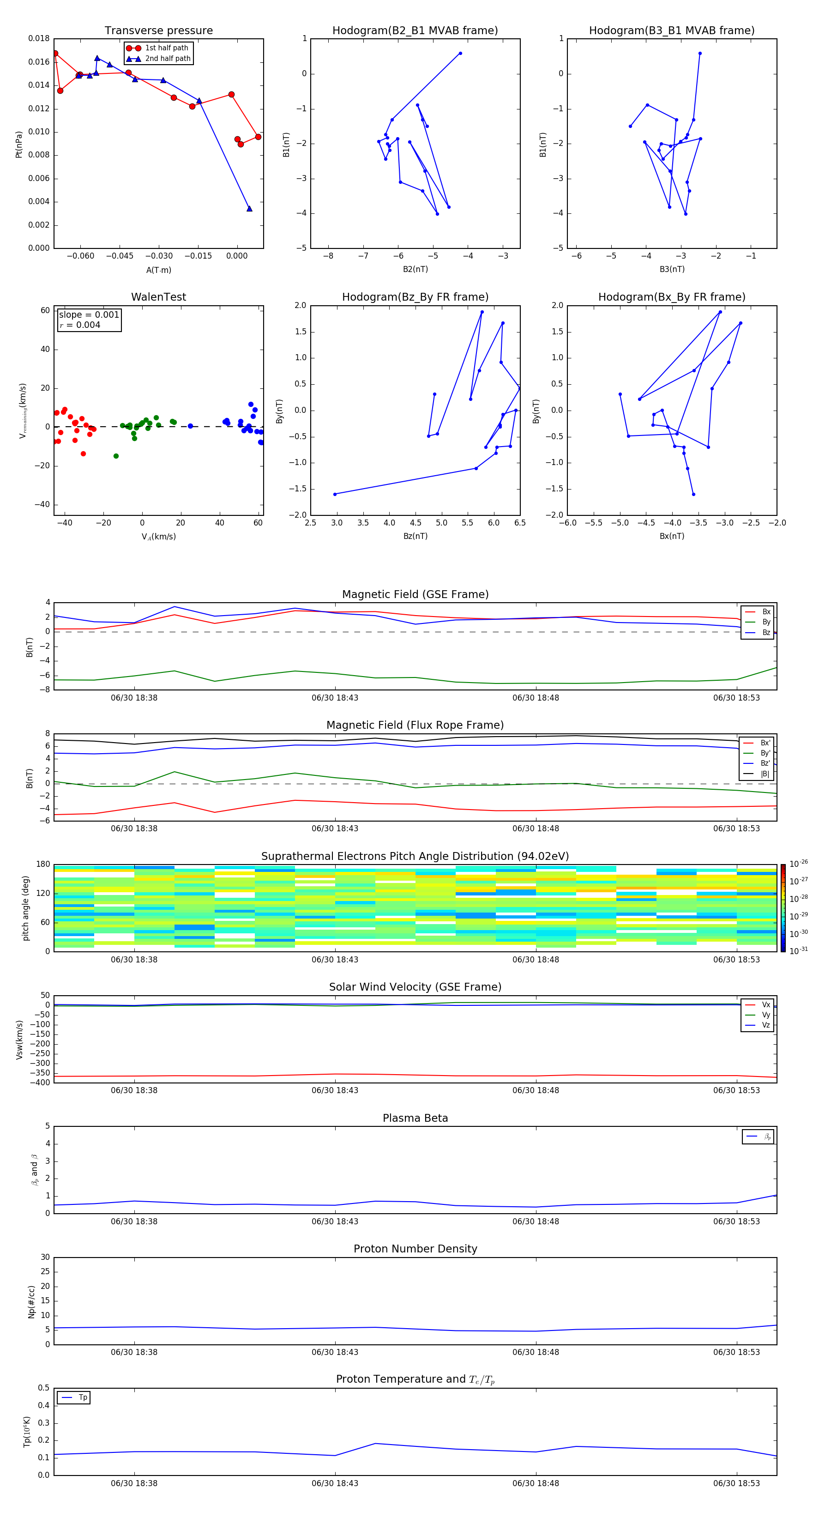
Task: Click the pitch angle spectrogram colorbar
Action: [x=783, y=908]
